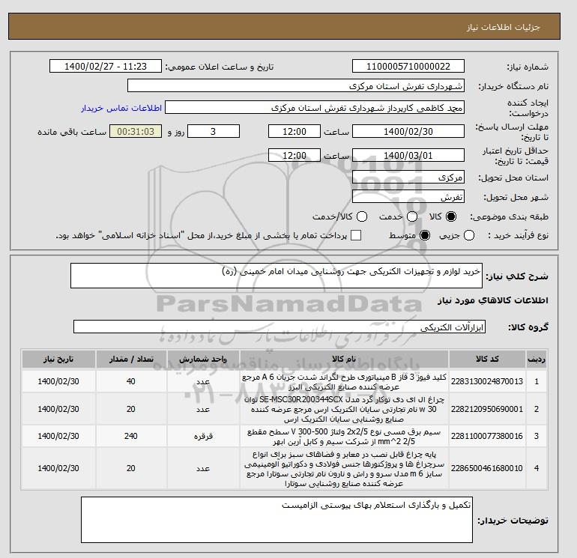Image resolution: width=577 pixels, height=558 pixels.
Task: Select the متوسط purchase type radio
Action: coord(425,235)
